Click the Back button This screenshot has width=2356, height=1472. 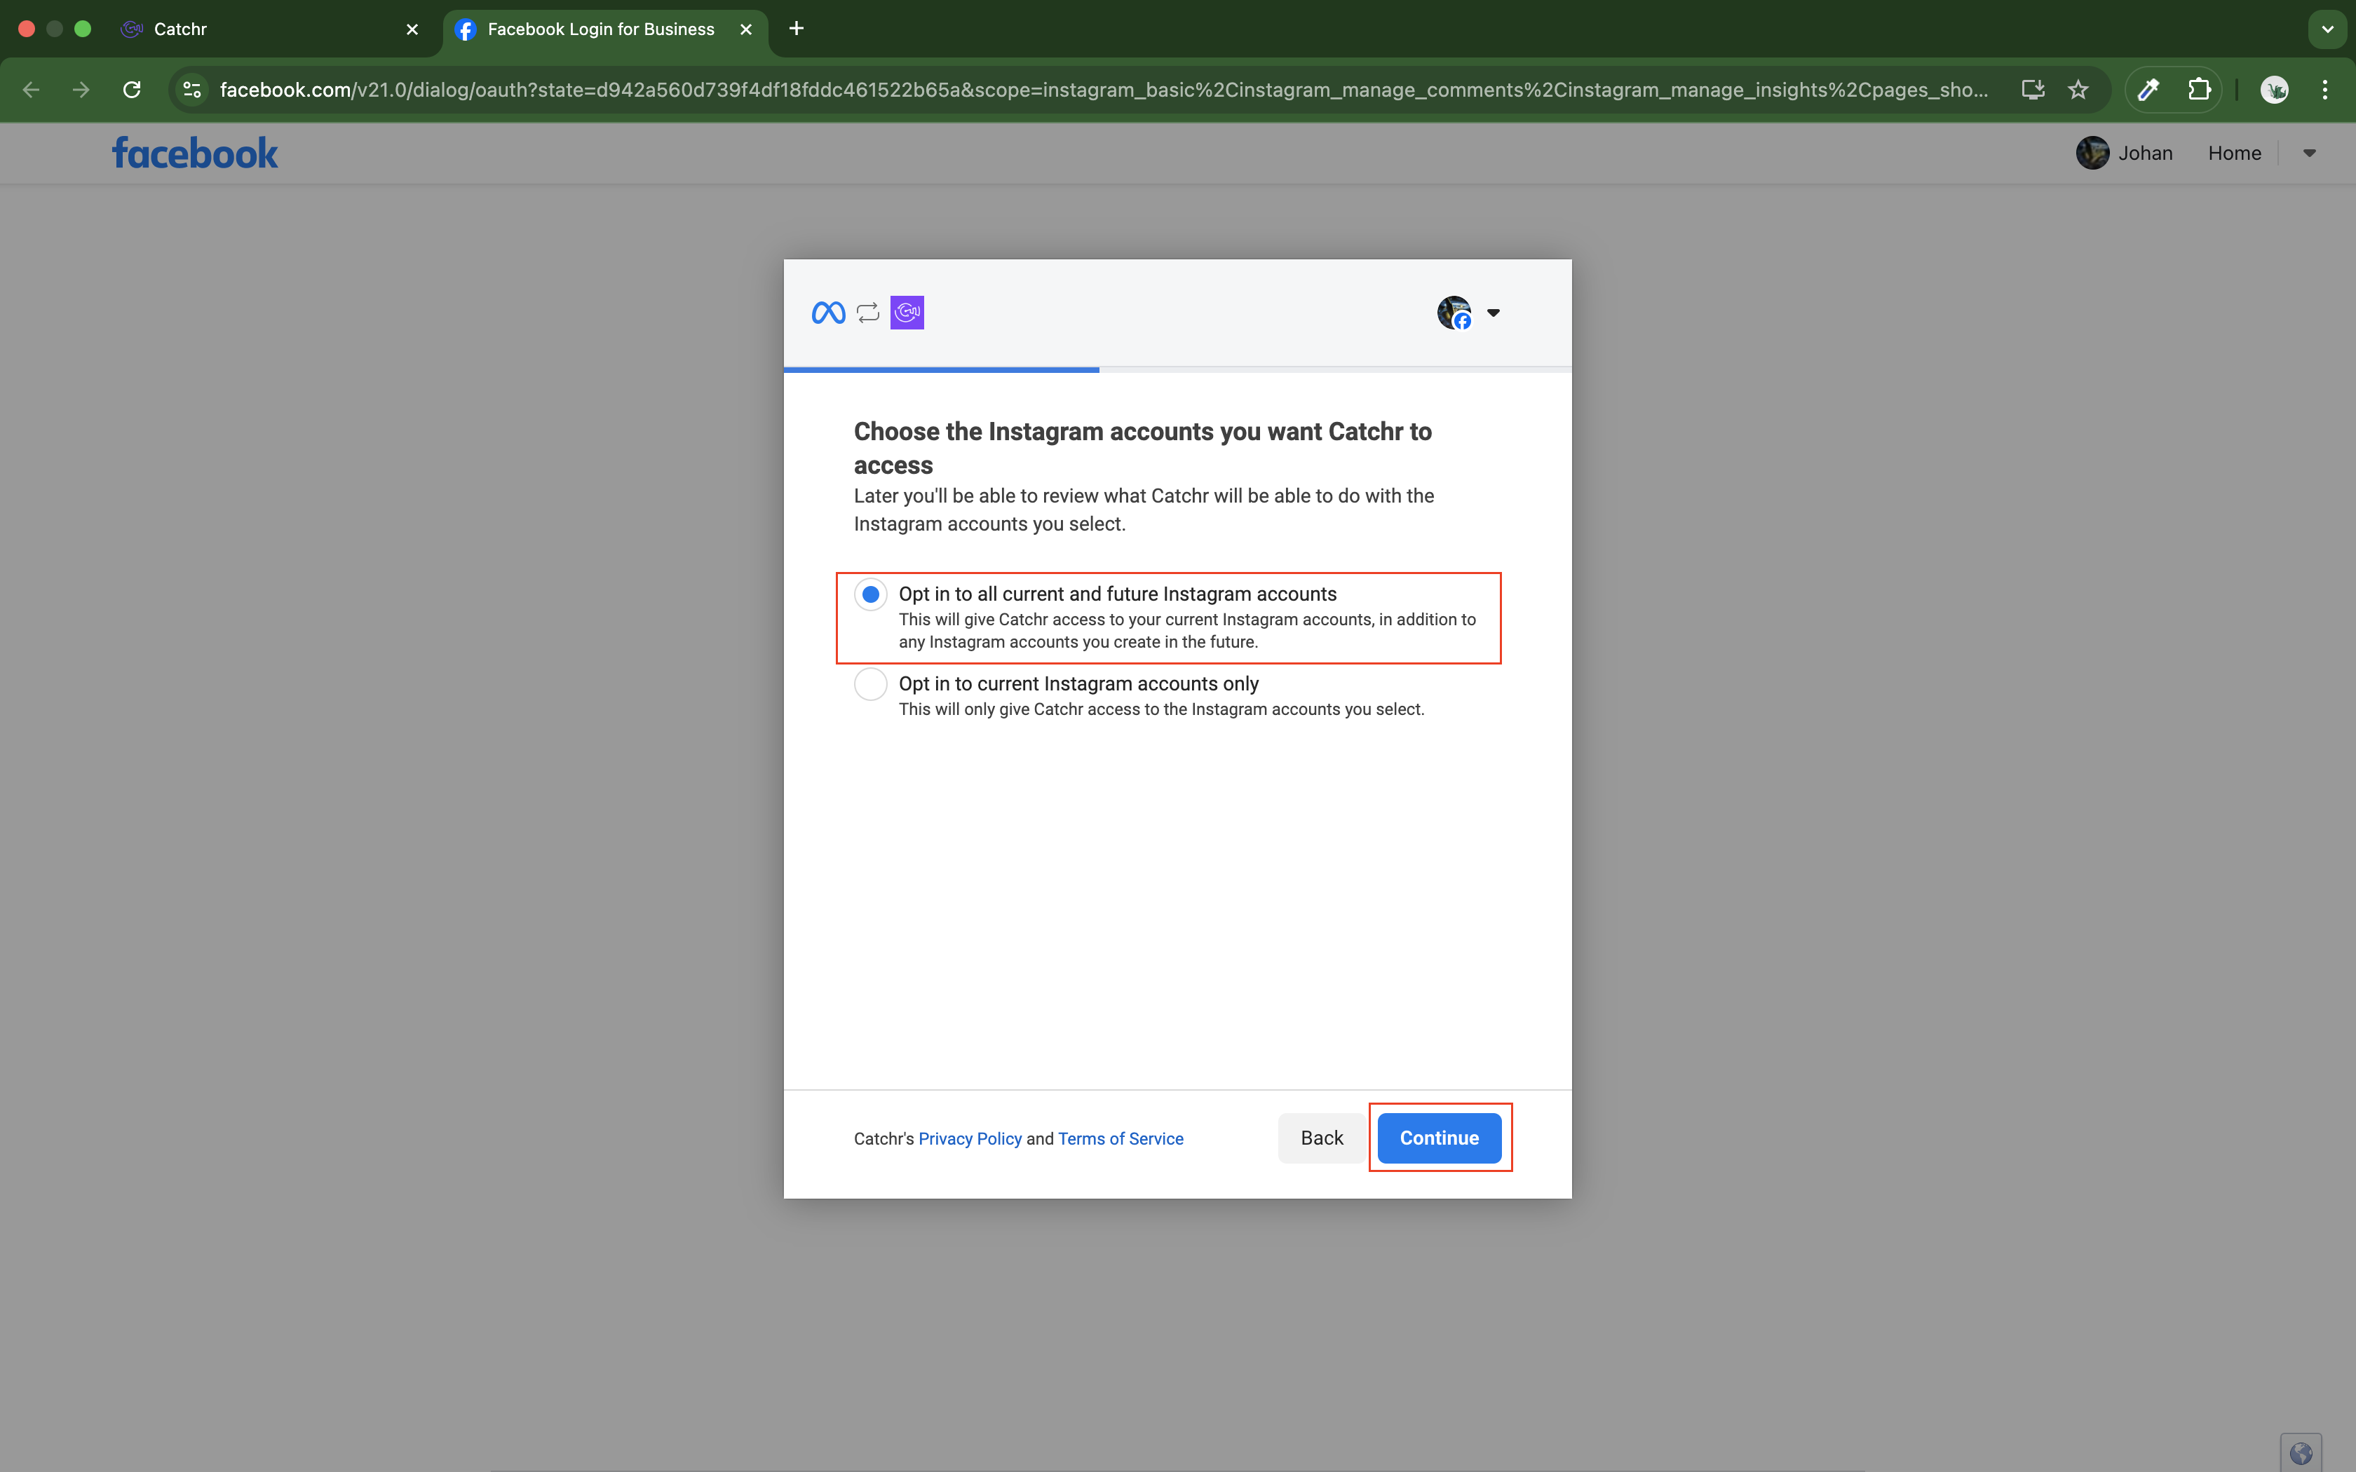click(x=1321, y=1137)
